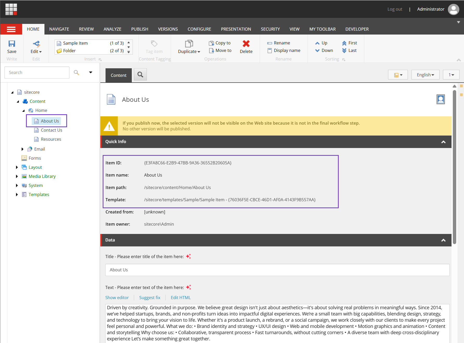Click the Title field containing About Us
The width and height of the screenshot is (464, 343).
(277, 270)
